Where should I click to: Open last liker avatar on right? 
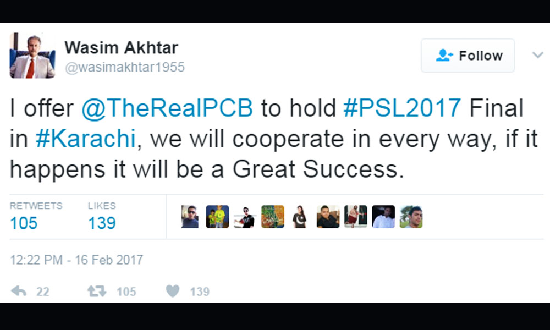click(411, 217)
